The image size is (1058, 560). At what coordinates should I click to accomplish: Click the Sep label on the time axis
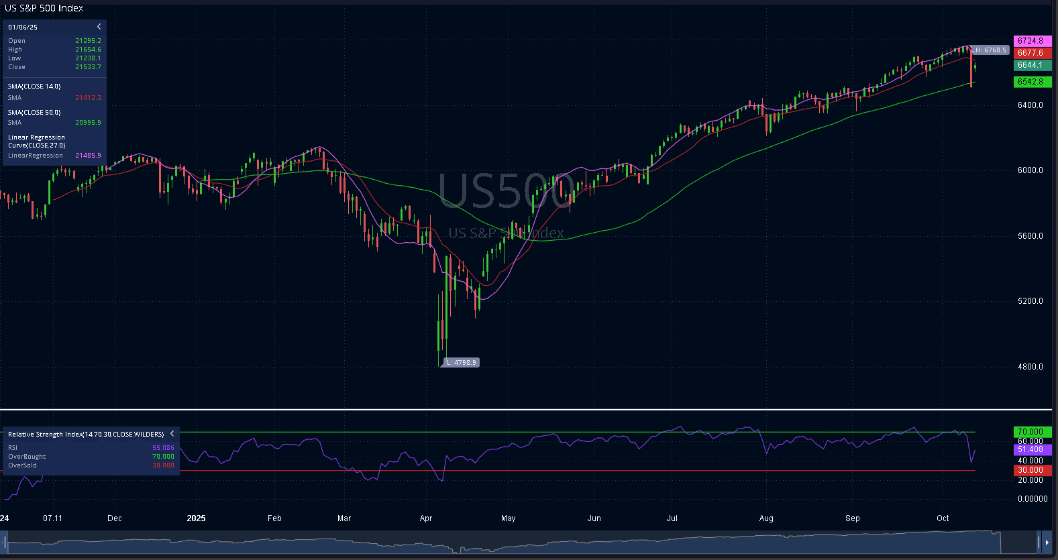[x=853, y=518]
